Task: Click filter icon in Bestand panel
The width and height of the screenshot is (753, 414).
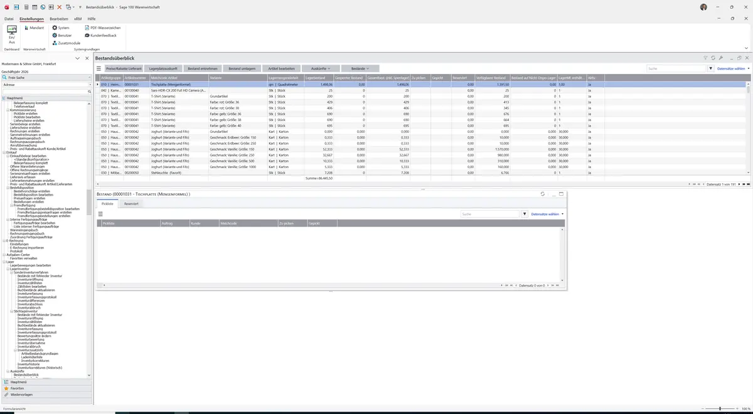Action: coord(525,214)
